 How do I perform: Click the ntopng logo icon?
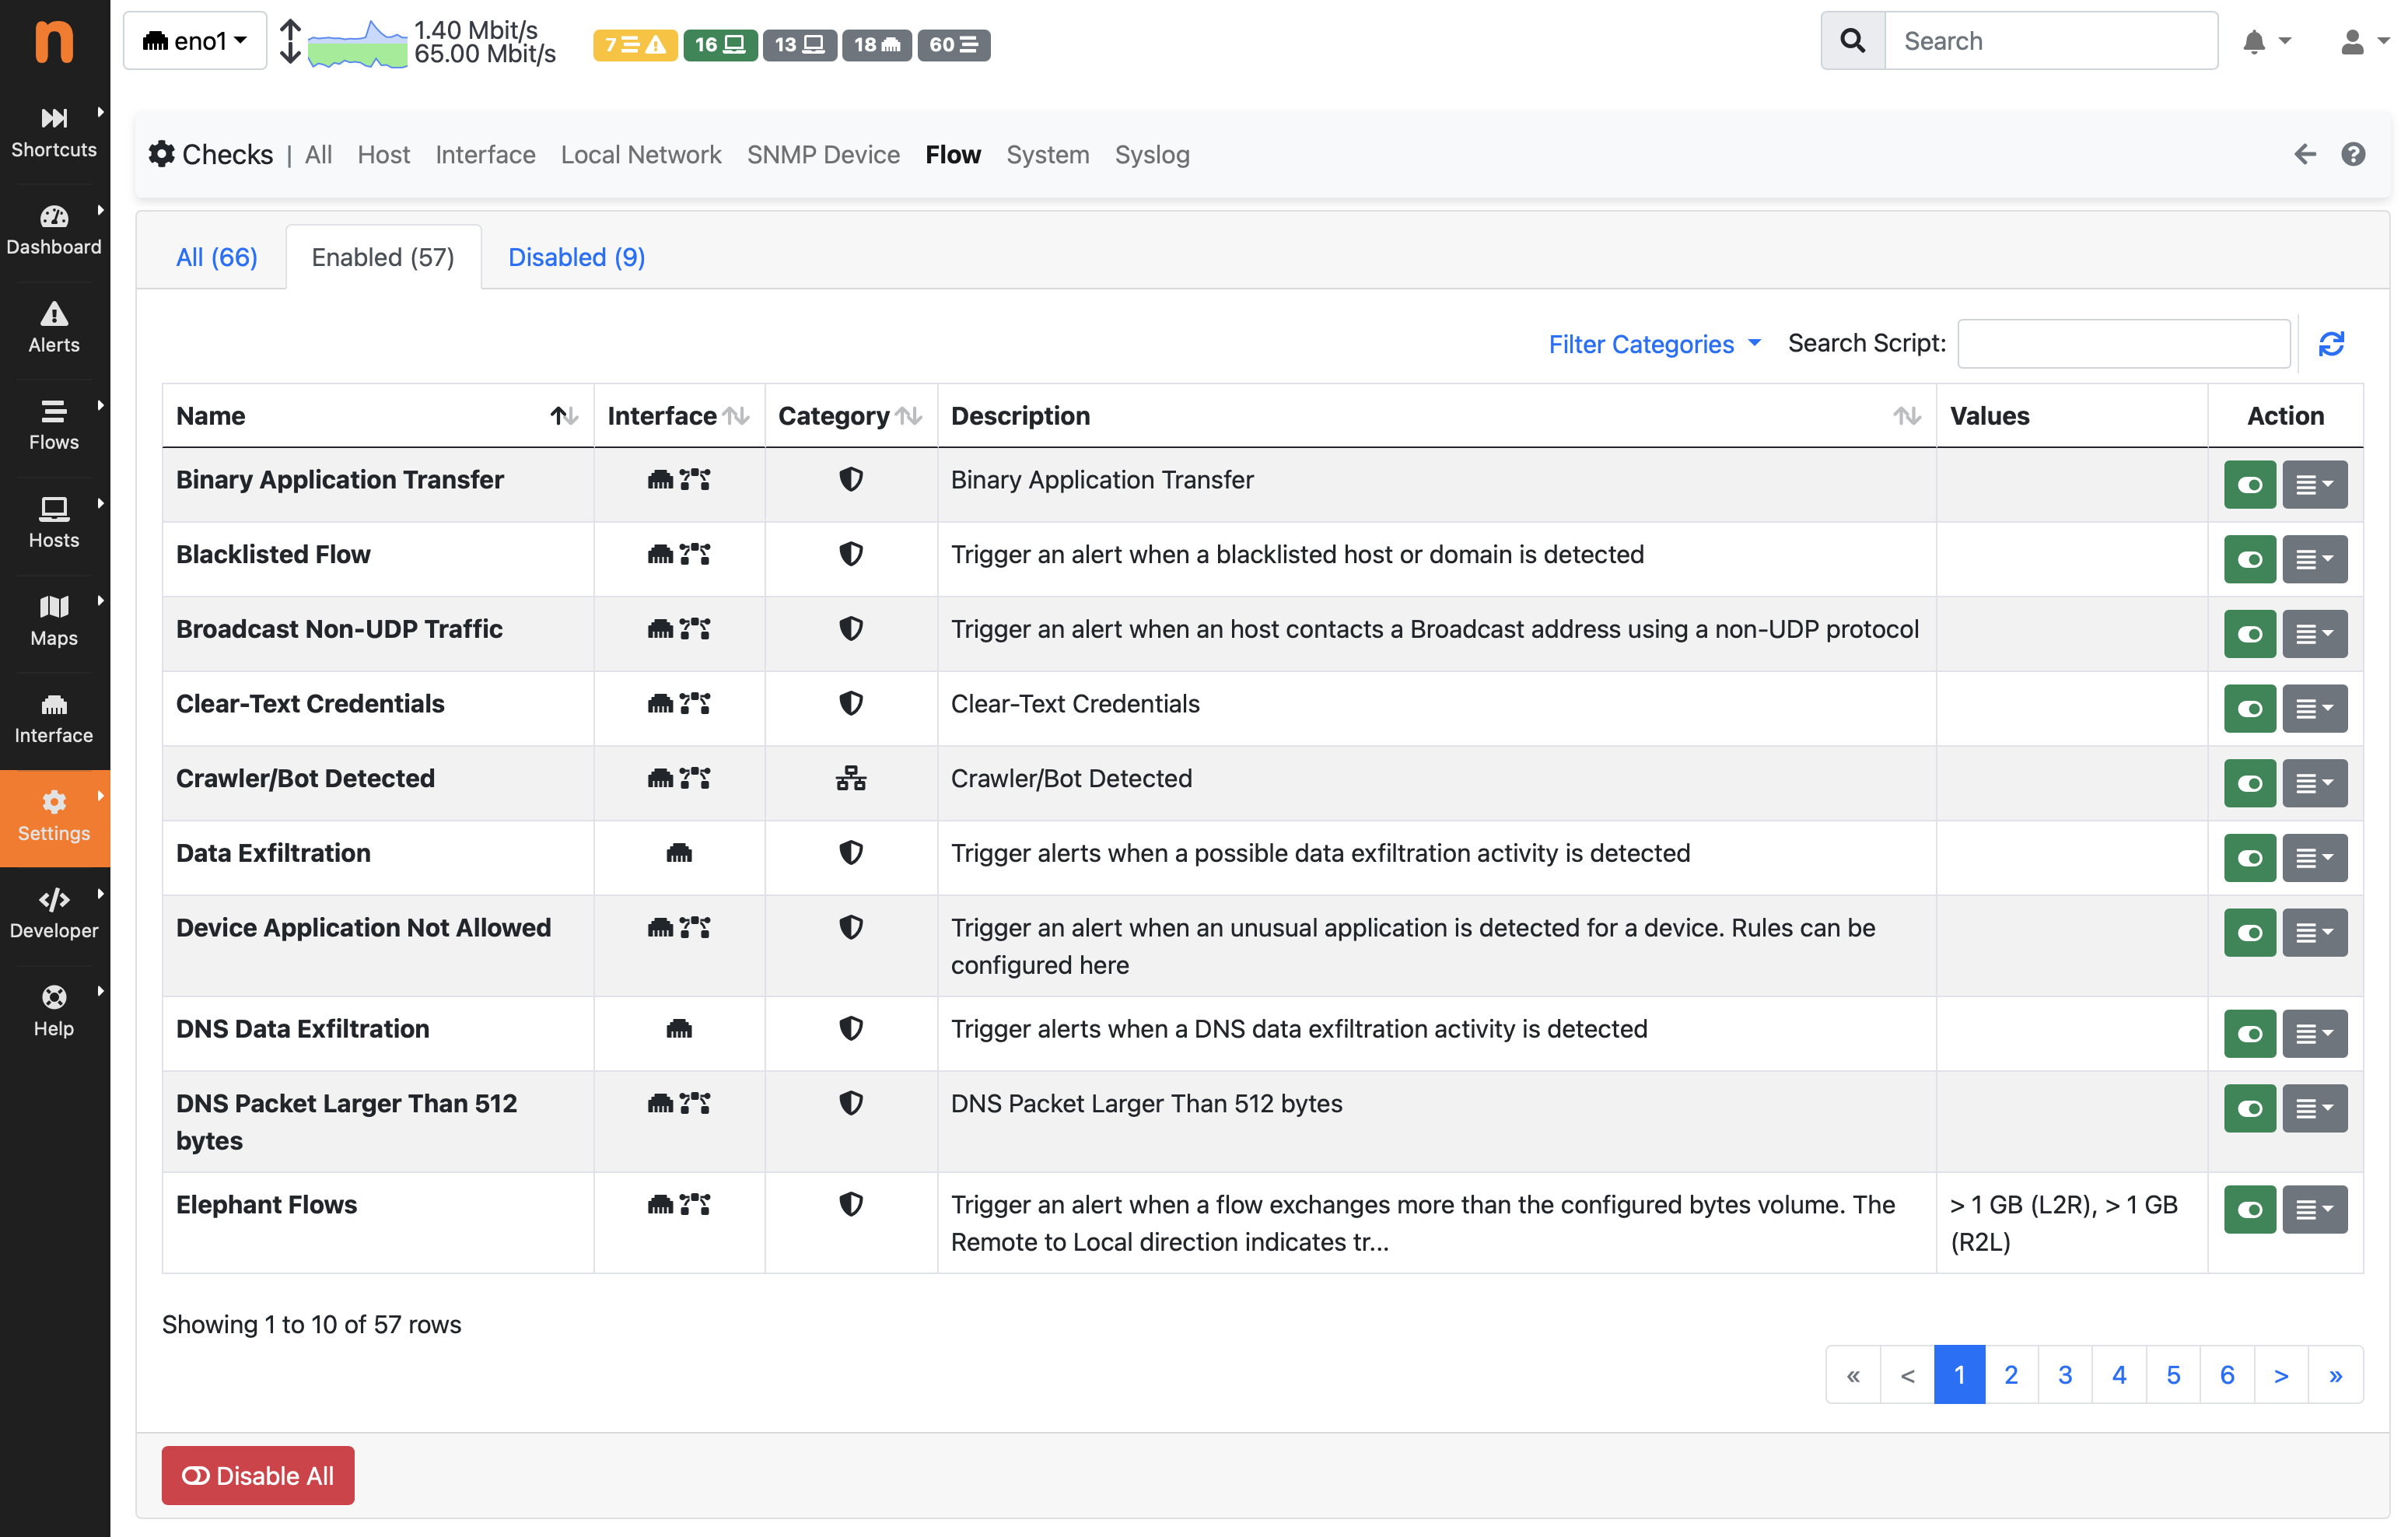tap(54, 42)
